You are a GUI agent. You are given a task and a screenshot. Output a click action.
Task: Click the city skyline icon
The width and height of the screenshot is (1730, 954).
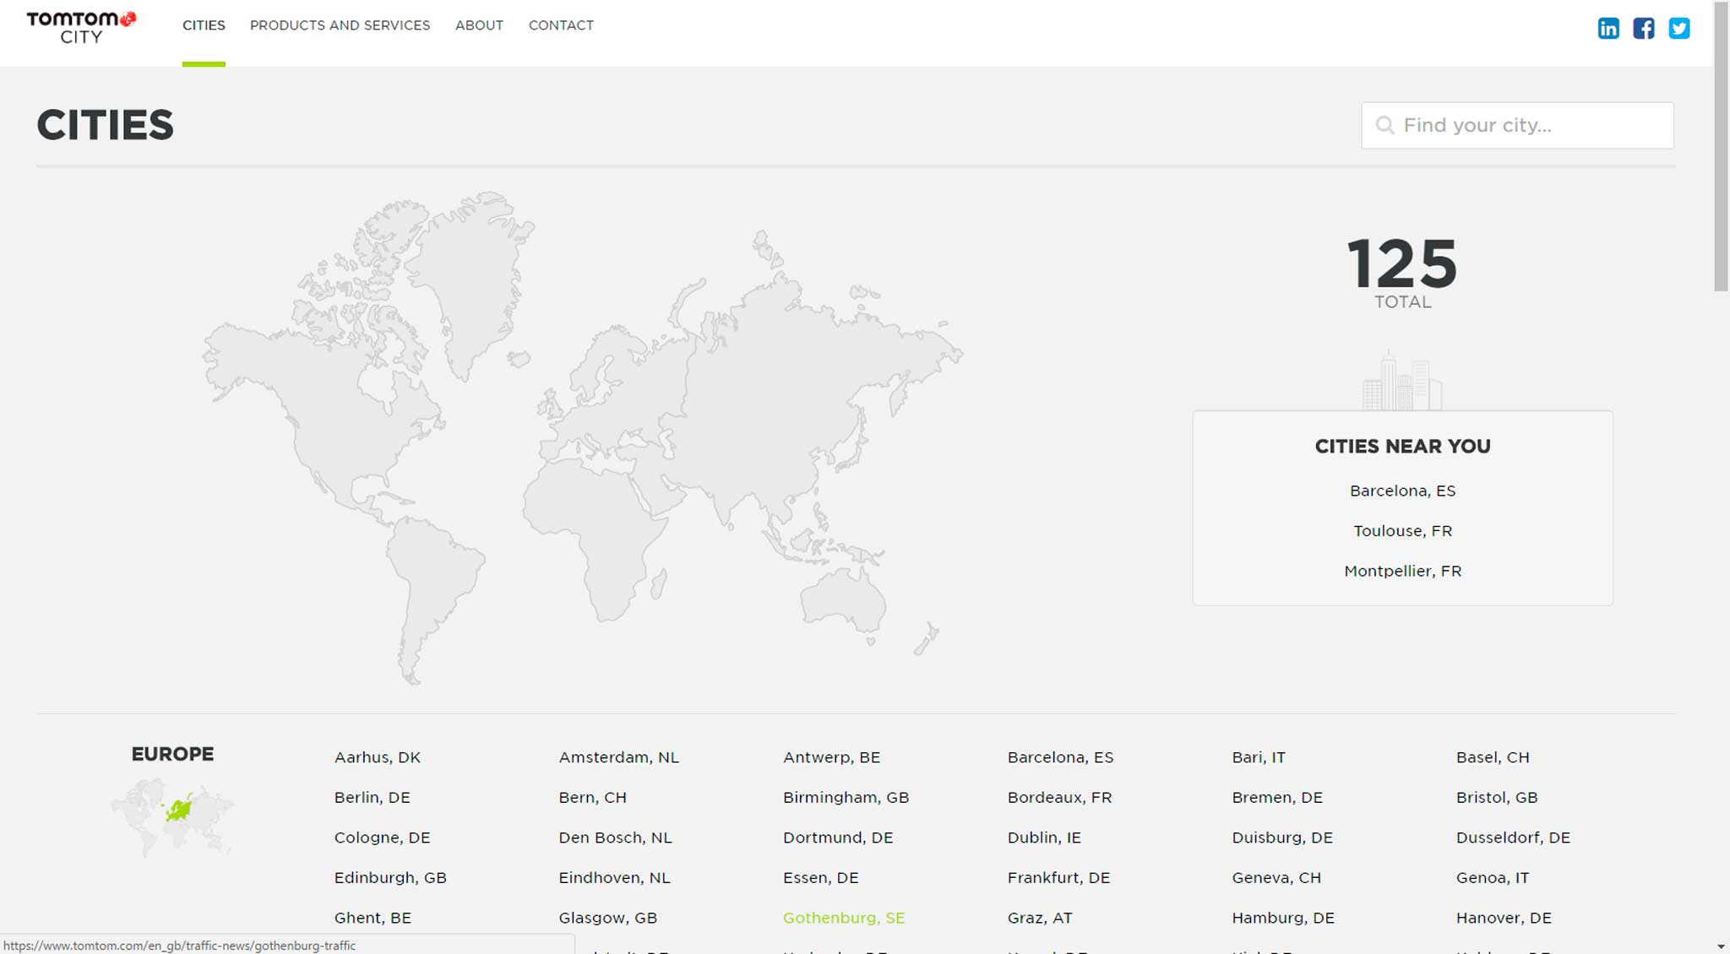[1402, 383]
